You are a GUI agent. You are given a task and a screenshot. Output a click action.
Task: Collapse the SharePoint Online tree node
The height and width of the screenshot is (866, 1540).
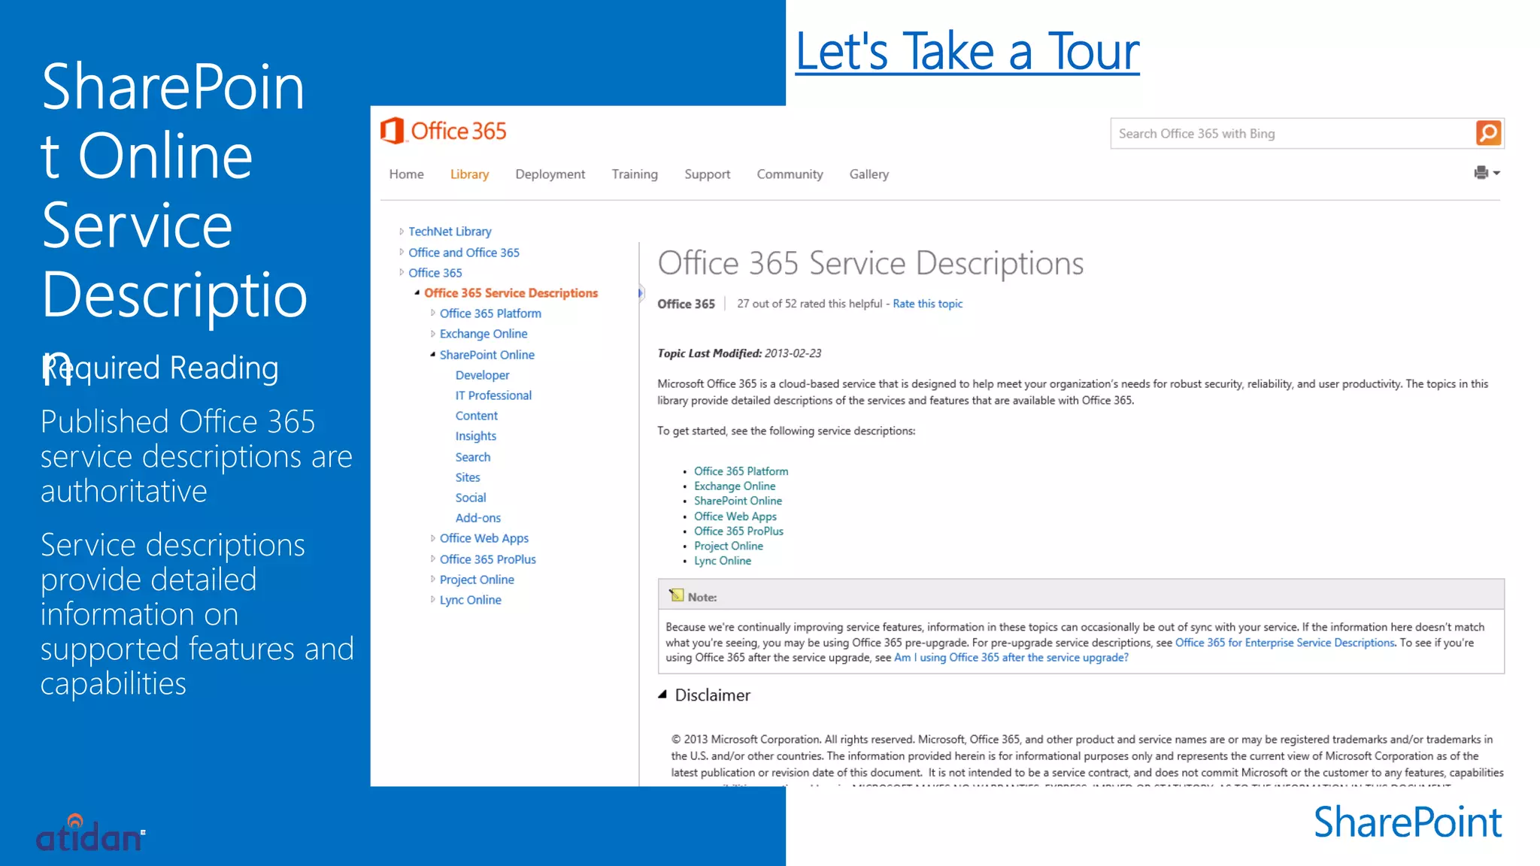click(x=432, y=354)
